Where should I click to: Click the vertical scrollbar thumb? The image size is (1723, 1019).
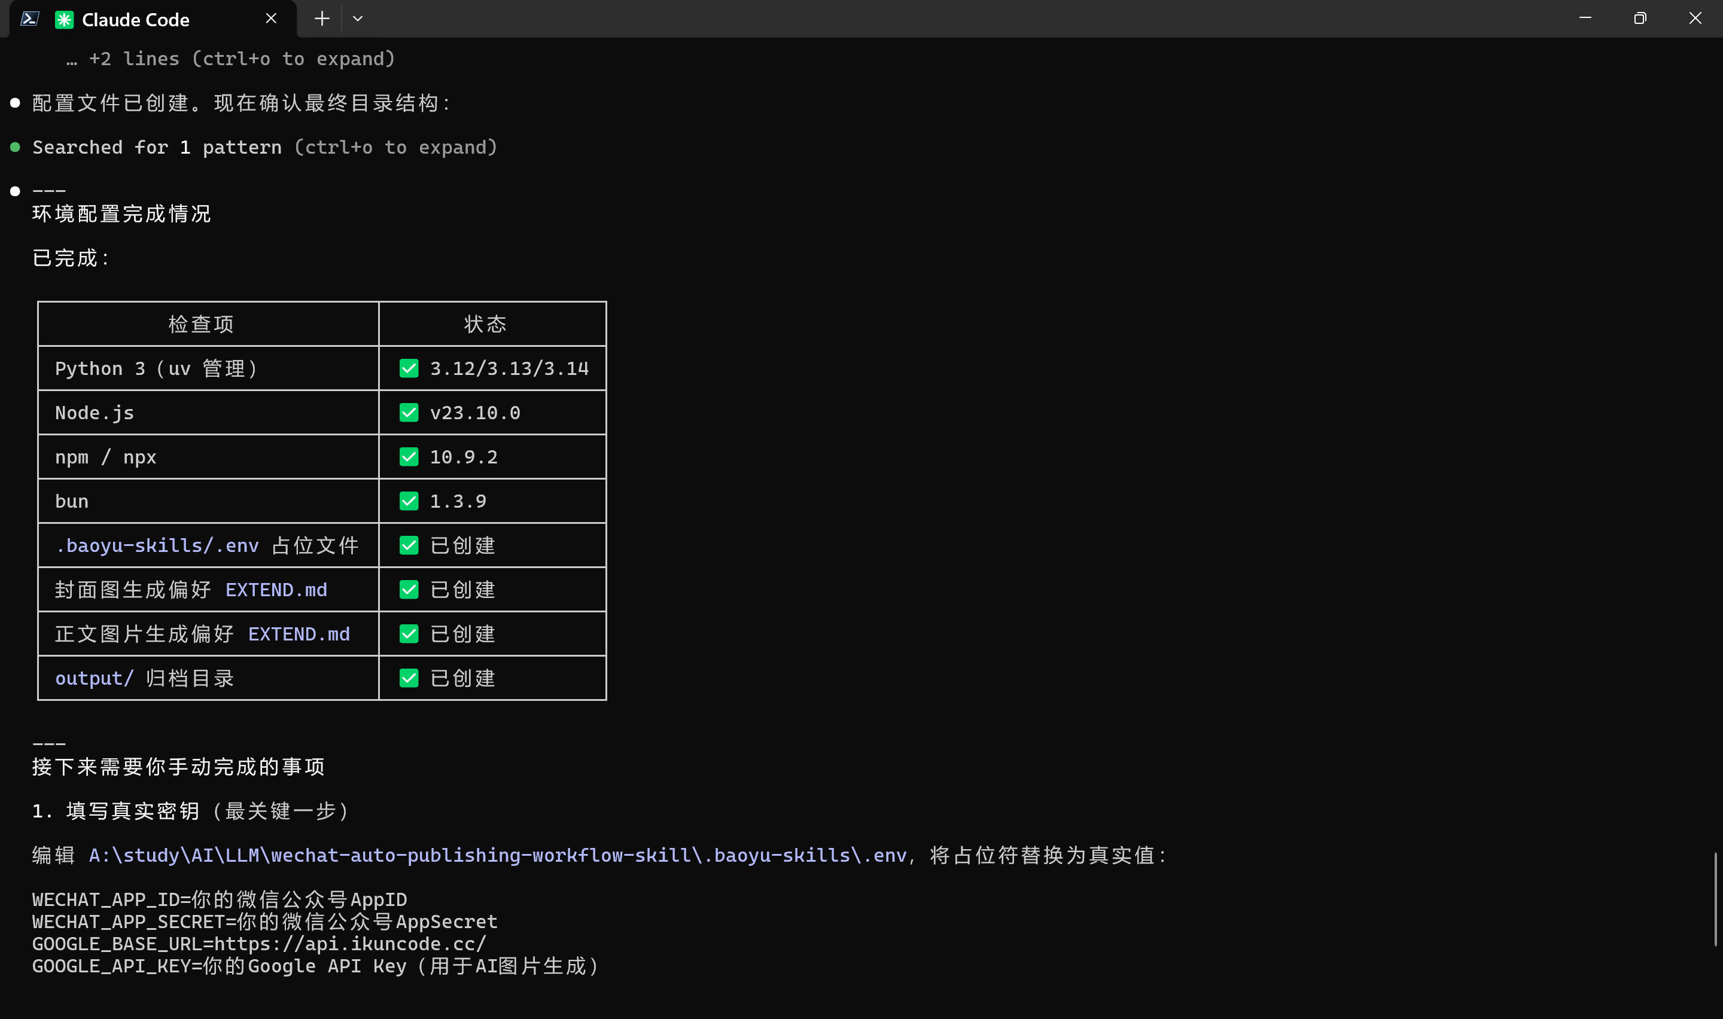click(x=1715, y=899)
